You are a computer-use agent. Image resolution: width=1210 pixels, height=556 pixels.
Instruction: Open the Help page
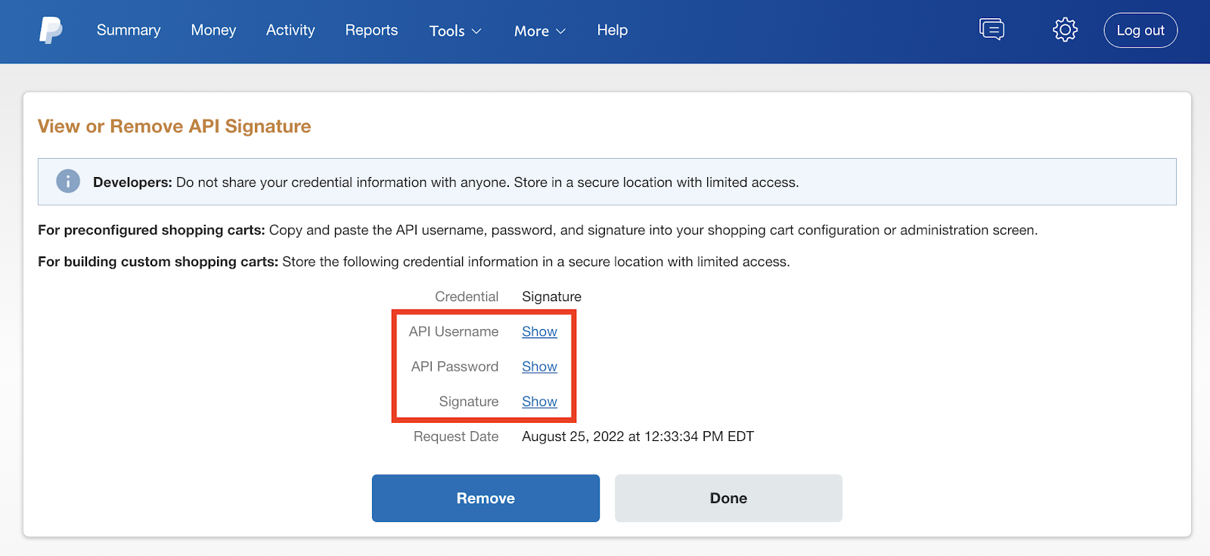point(613,30)
